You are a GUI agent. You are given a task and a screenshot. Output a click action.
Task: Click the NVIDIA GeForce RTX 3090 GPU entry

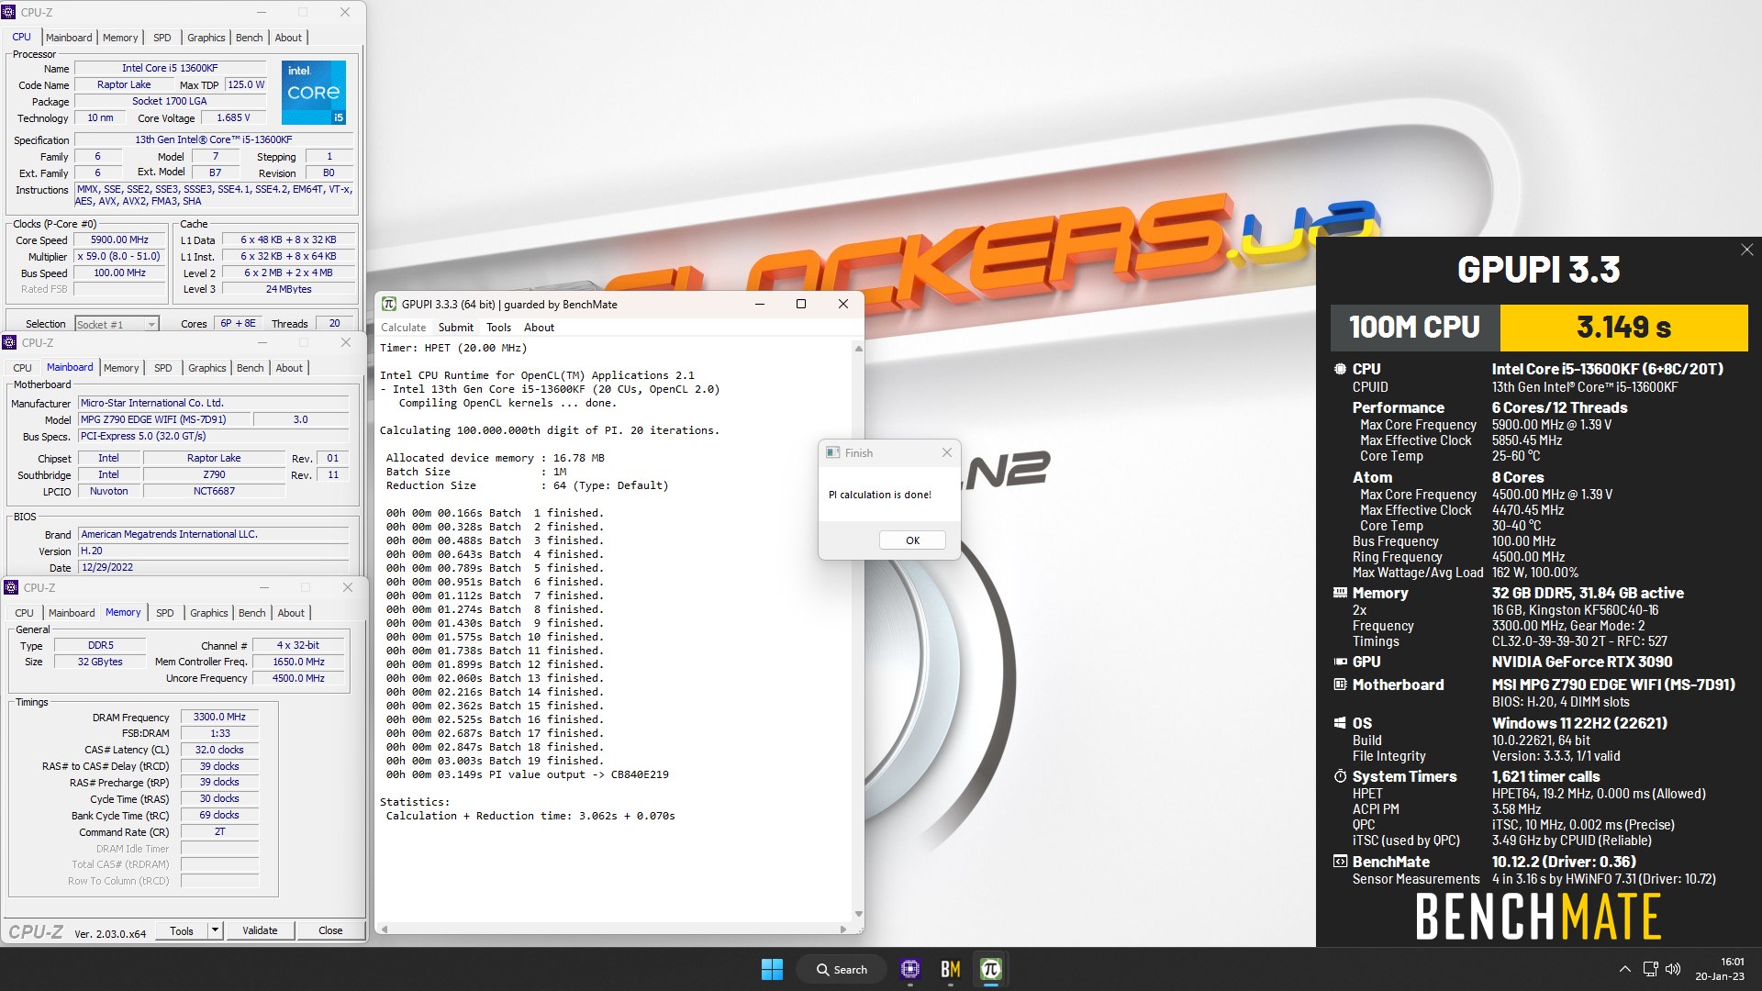point(1582,662)
